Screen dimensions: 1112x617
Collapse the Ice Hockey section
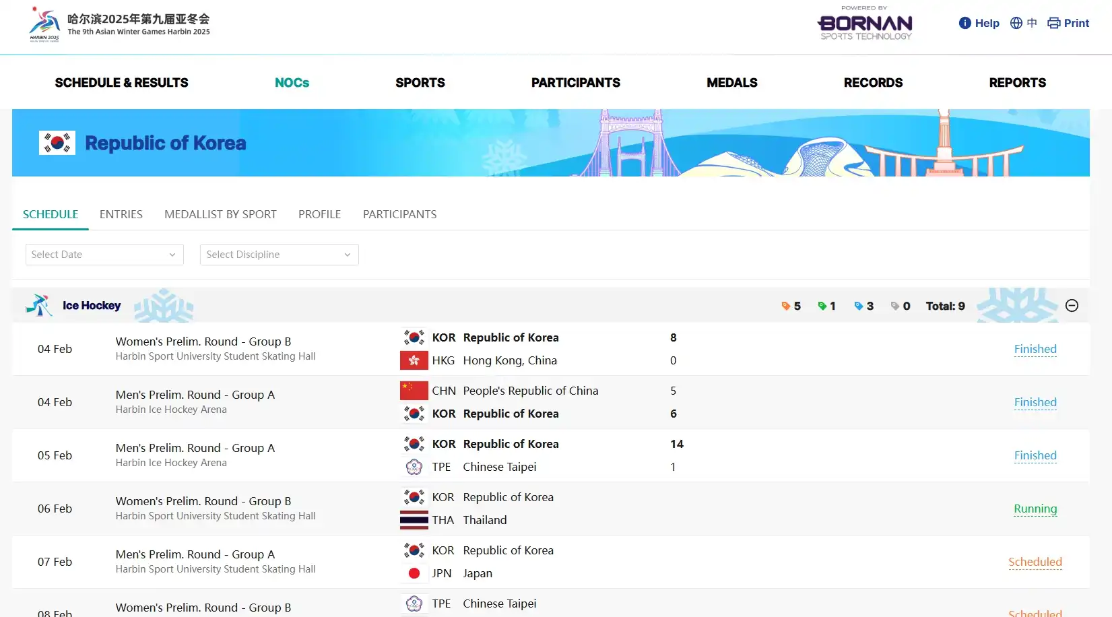point(1072,306)
